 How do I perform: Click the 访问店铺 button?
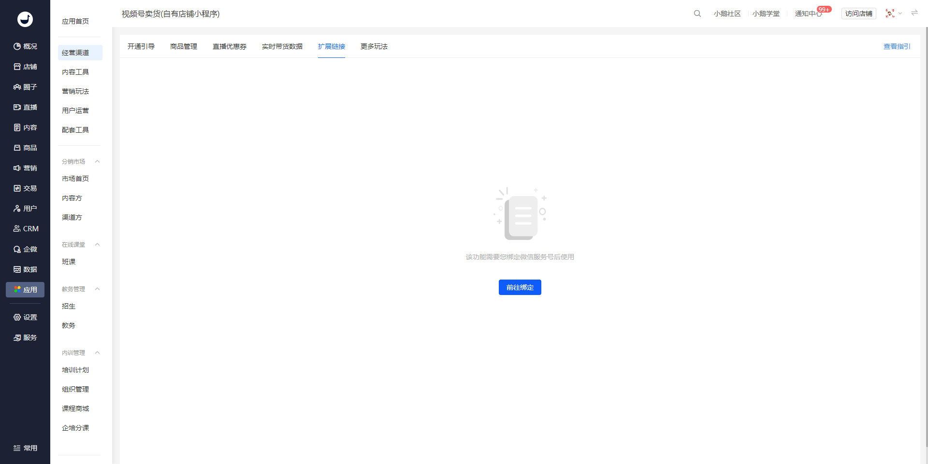point(859,14)
